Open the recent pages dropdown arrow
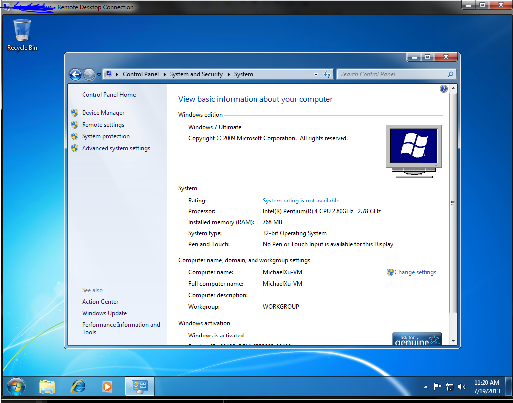 [x=99, y=74]
